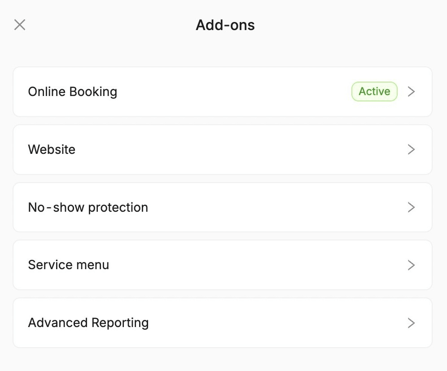Click the X icon at top left
Image resolution: width=447 pixels, height=371 pixels.
(x=20, y=25)
